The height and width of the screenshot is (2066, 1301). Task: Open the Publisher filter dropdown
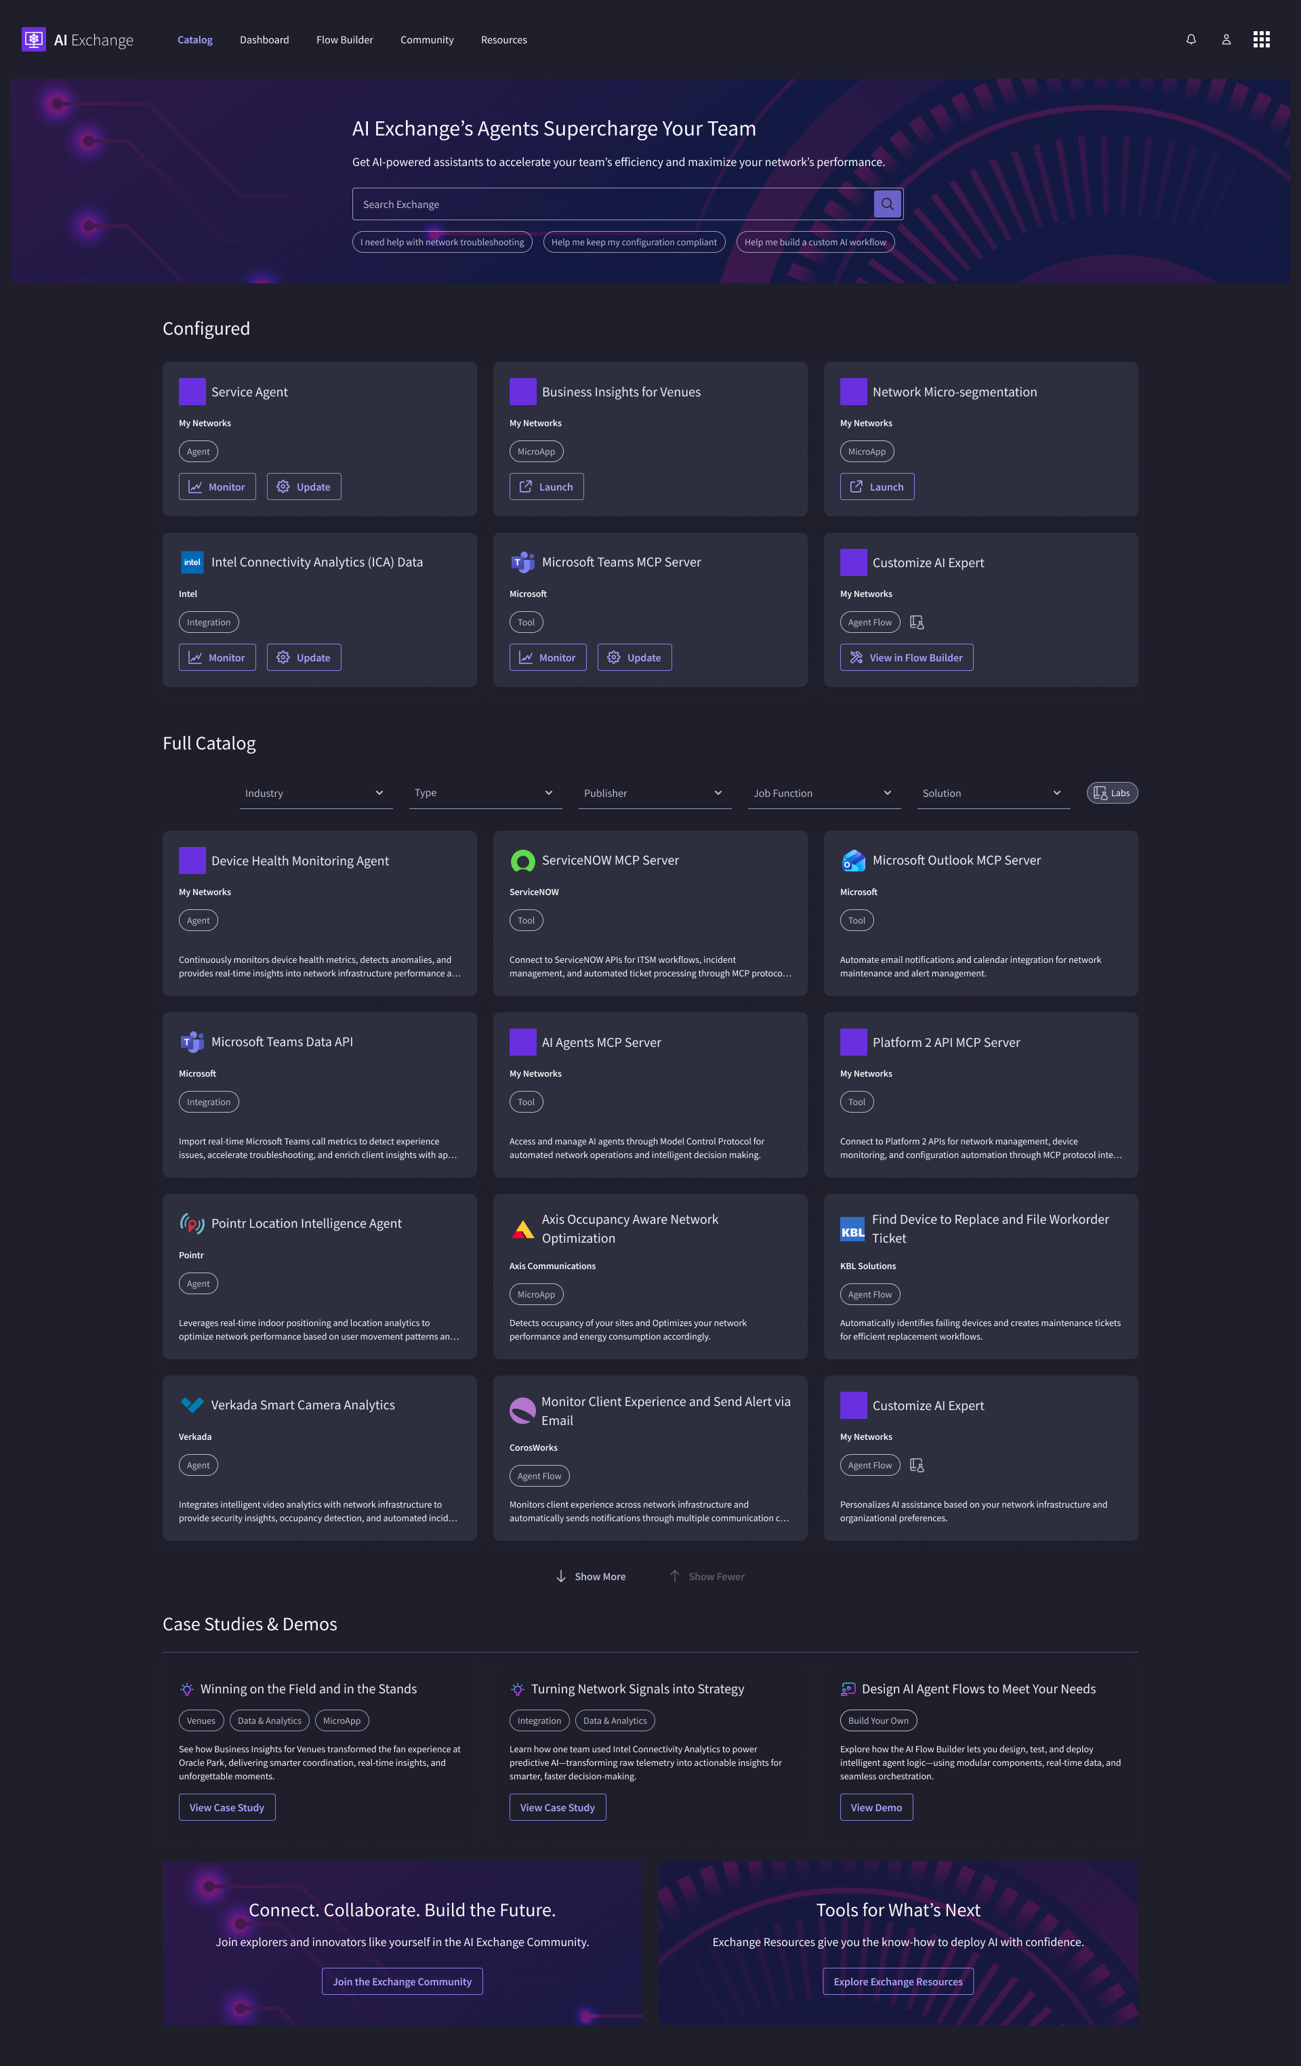(x=654, y=793)
